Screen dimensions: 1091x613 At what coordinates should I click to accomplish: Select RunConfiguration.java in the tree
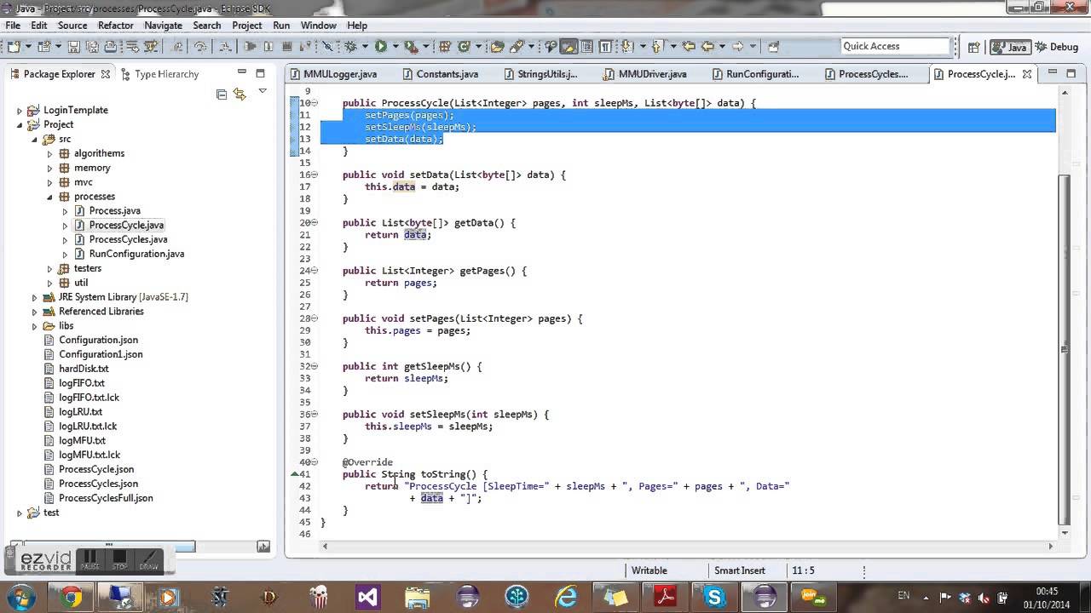[x=136, y=254]
